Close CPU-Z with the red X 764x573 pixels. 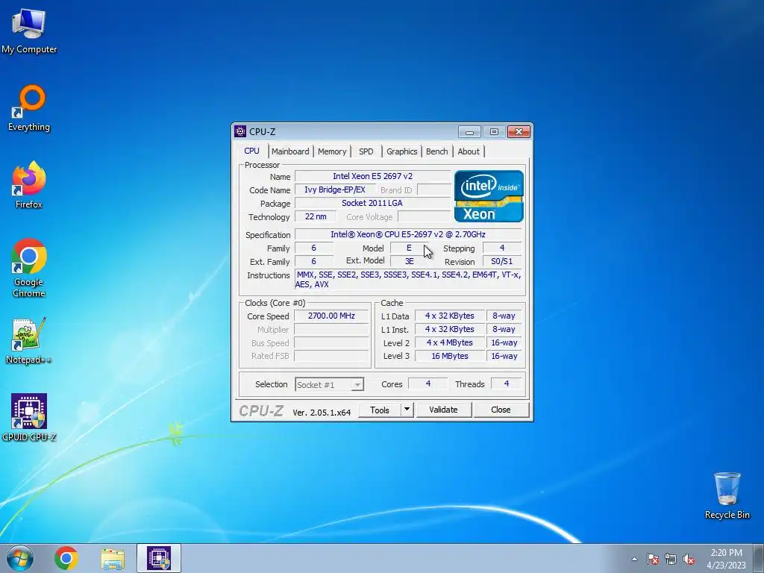coord(519,132)
